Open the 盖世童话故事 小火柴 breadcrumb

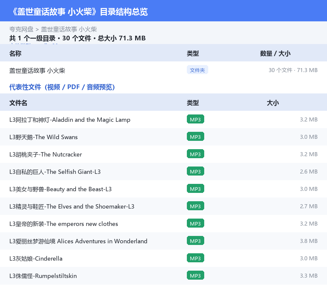pos(69,29)
